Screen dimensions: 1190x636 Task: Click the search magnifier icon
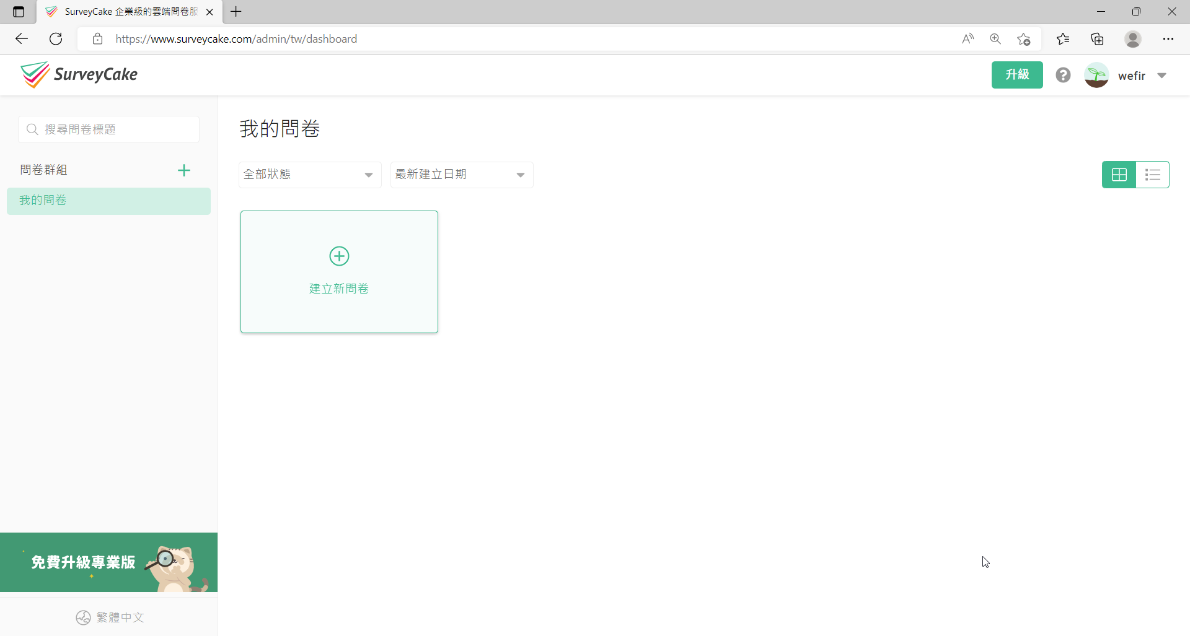click(x=32, y=129)
